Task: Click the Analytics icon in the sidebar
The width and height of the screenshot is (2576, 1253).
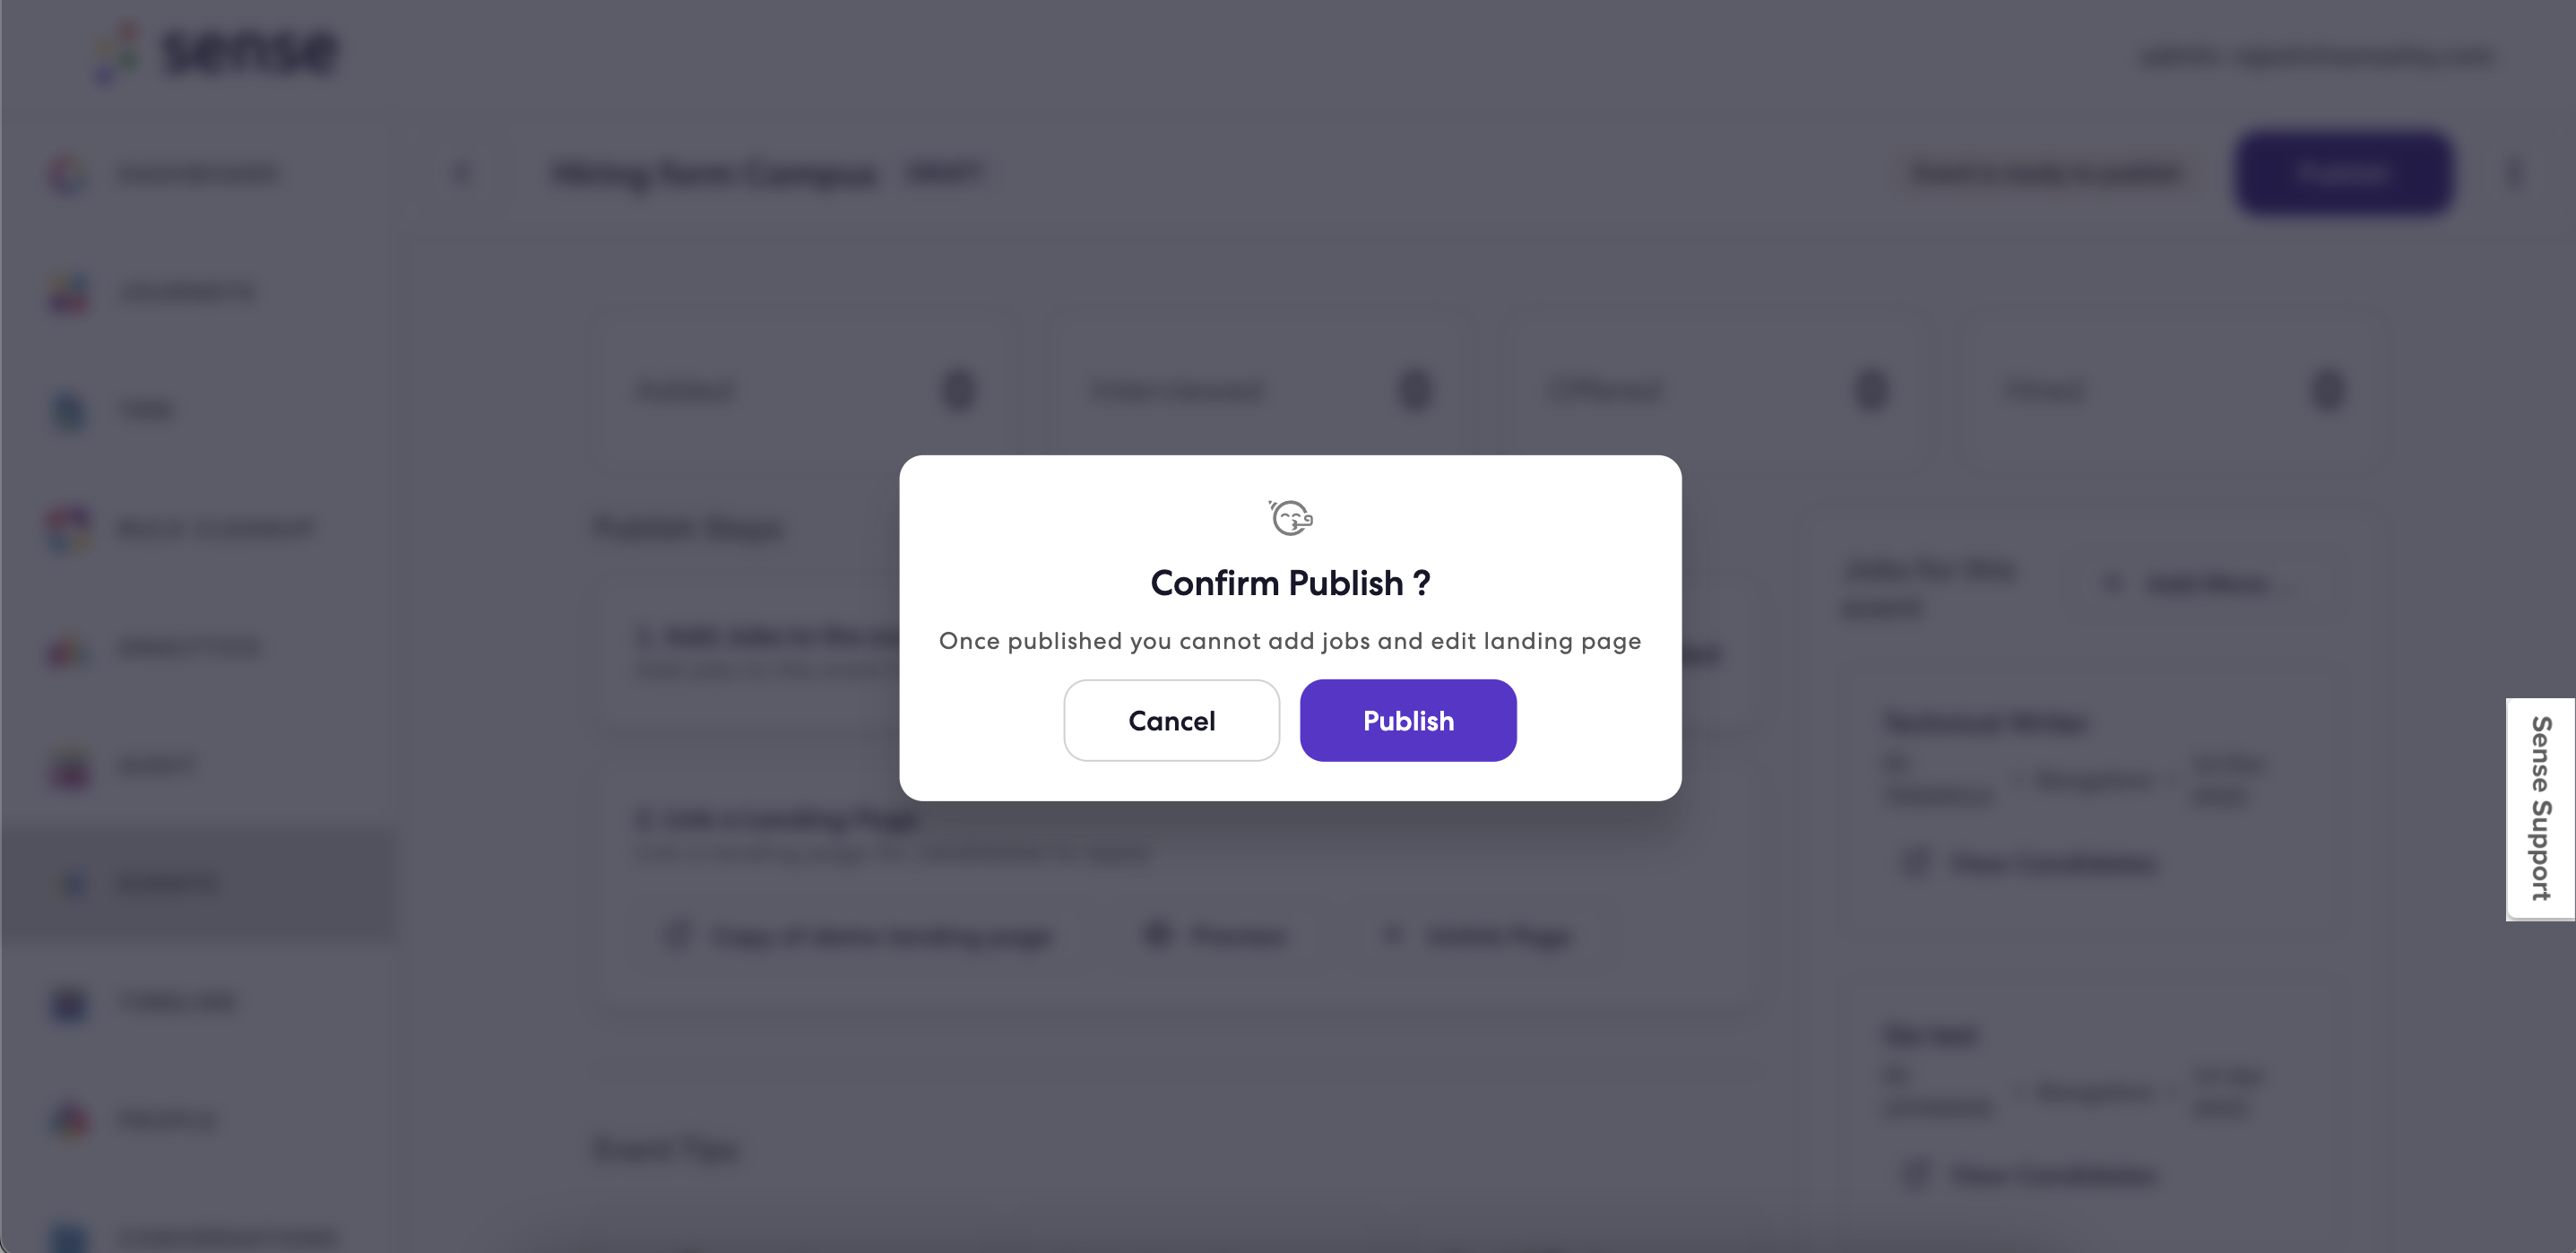Action: 69,647
